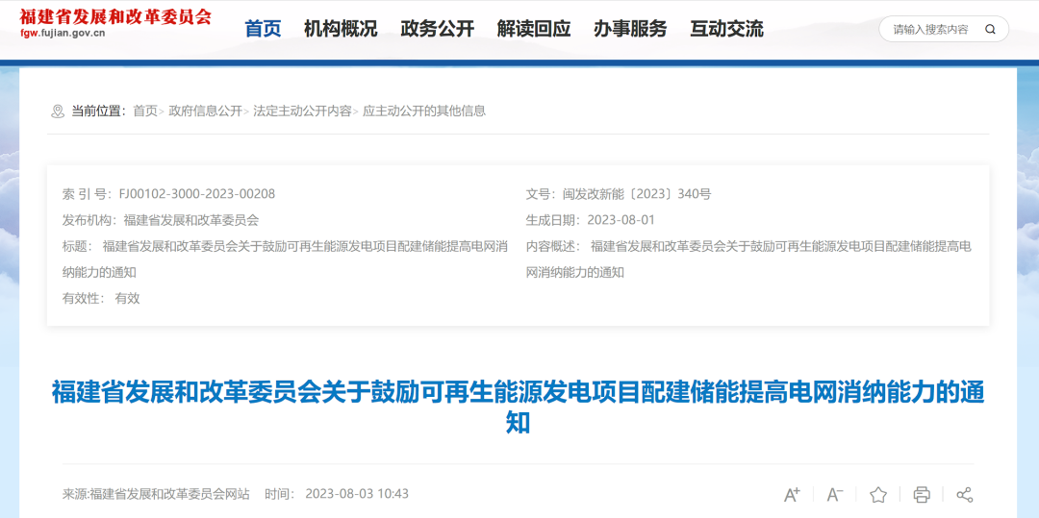Go to the 法定主动公开内容 breadcrumb link

302,111
